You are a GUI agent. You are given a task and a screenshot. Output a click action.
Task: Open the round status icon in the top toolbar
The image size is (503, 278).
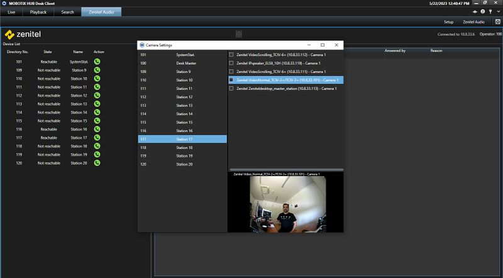pyautogui.click(x=483, y=12)
